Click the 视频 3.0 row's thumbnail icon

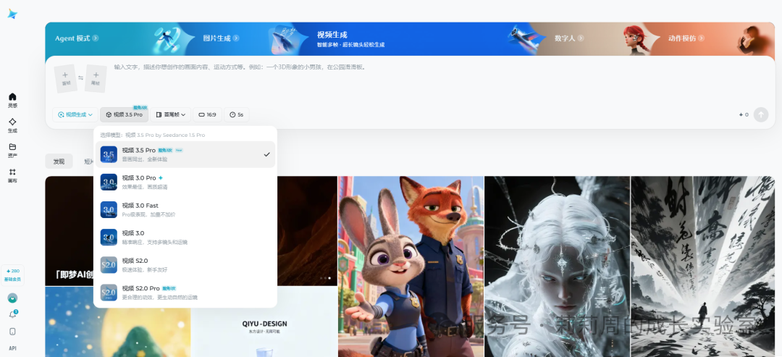(109, 238)
